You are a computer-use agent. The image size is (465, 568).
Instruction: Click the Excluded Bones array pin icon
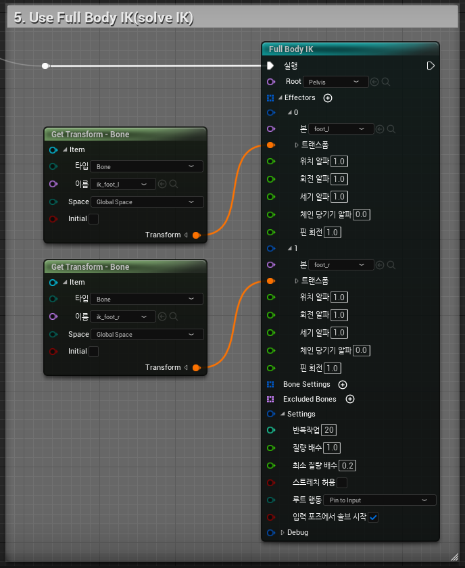(x=270, y=399)
